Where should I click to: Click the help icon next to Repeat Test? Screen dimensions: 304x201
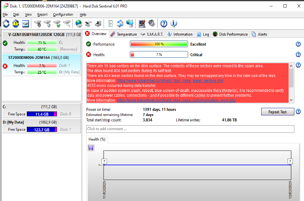point(298,112)
